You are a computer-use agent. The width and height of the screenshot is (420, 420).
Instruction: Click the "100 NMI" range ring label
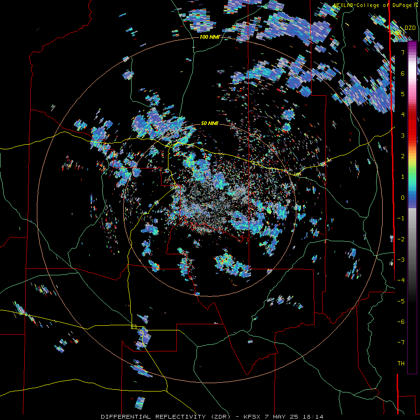point(210,37)
